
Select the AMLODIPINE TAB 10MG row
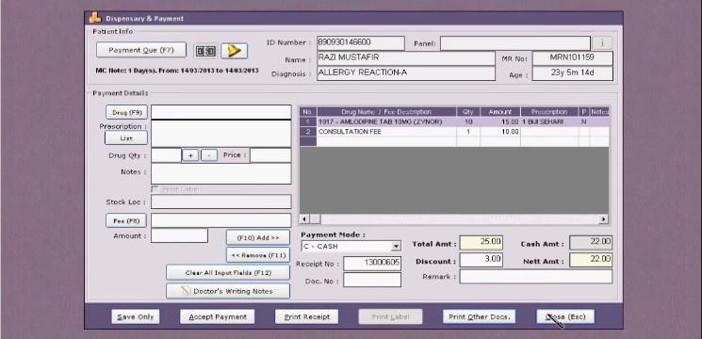tap(454, 121)
